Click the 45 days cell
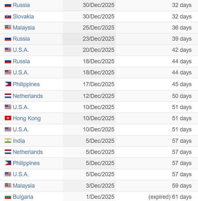 click(182, 84)
